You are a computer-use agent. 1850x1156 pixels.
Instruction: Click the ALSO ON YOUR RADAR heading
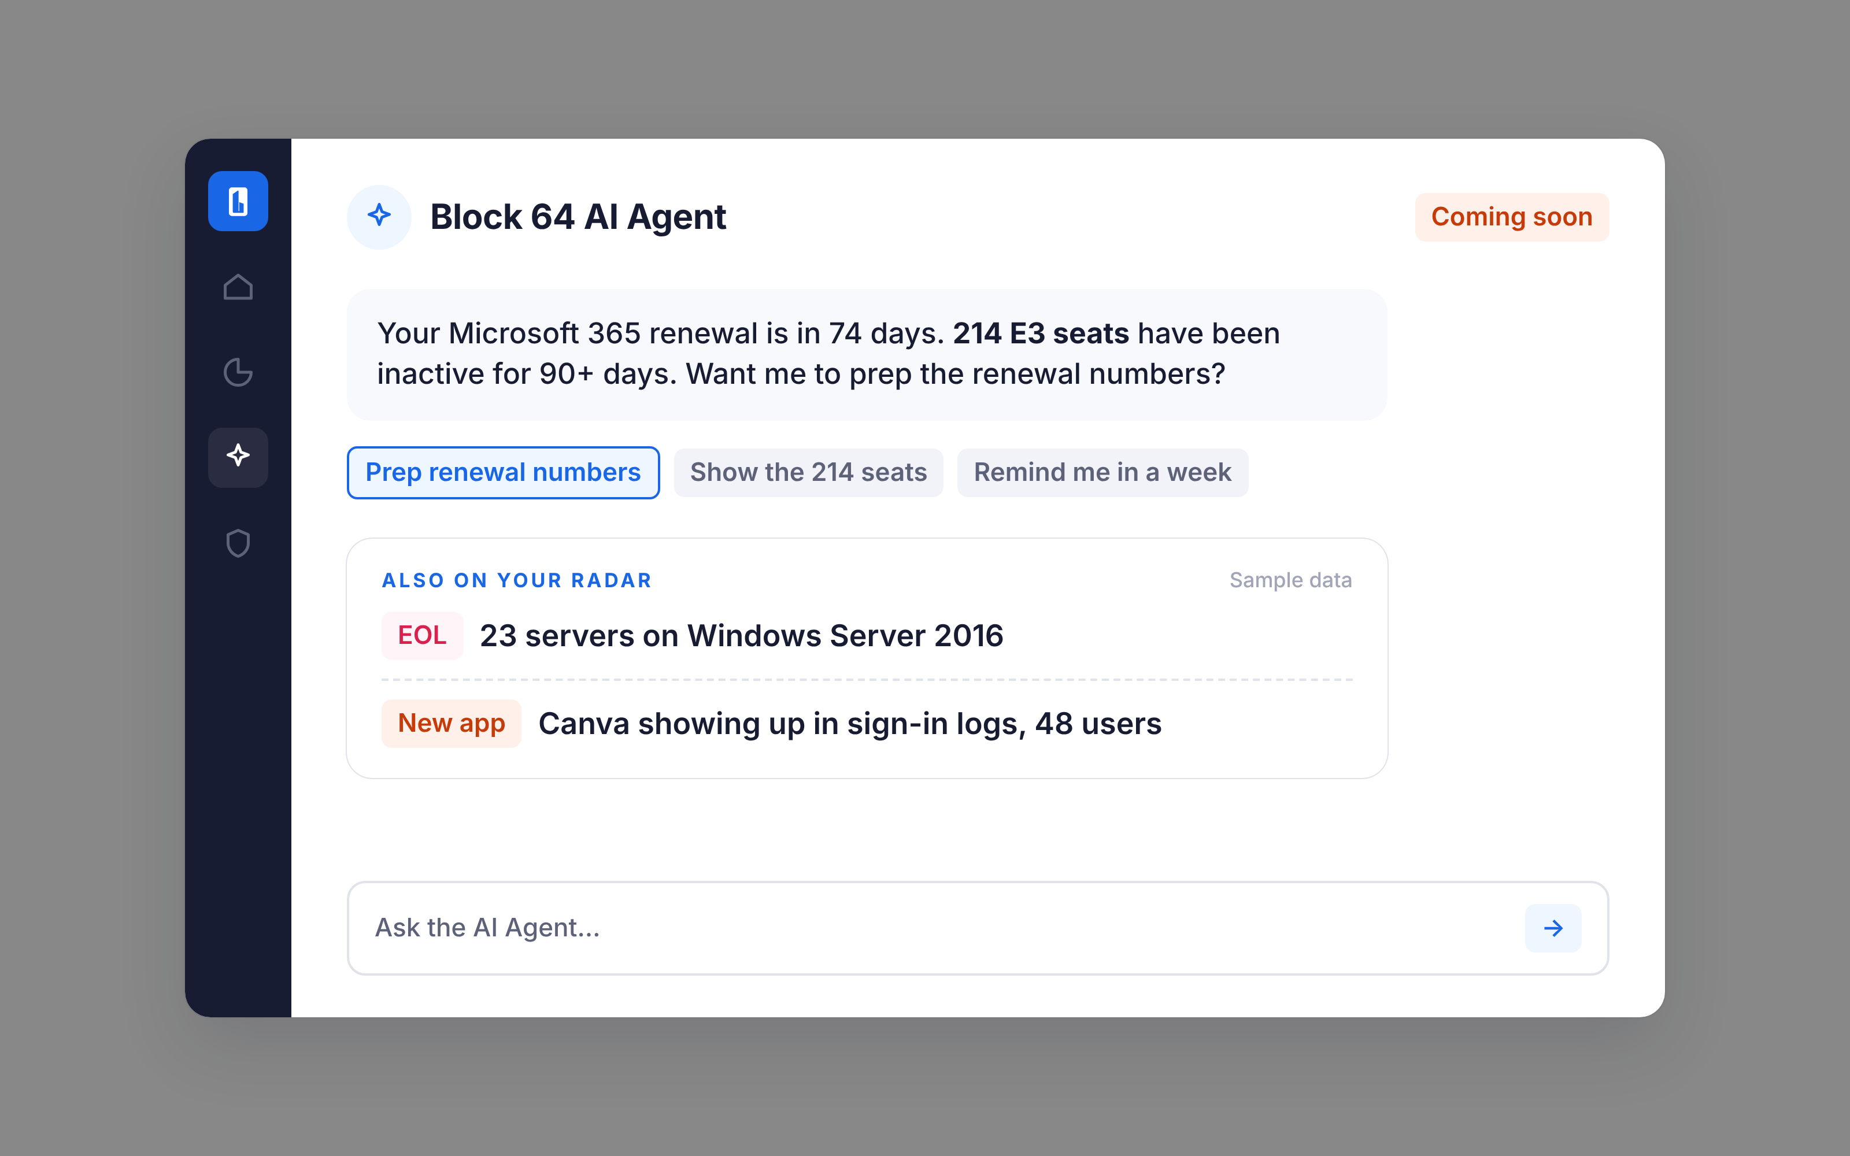[517, 580]
